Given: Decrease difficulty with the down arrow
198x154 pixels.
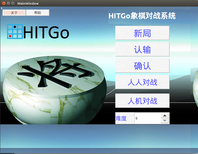Looking at the screenshot, I should pos(165,121).
